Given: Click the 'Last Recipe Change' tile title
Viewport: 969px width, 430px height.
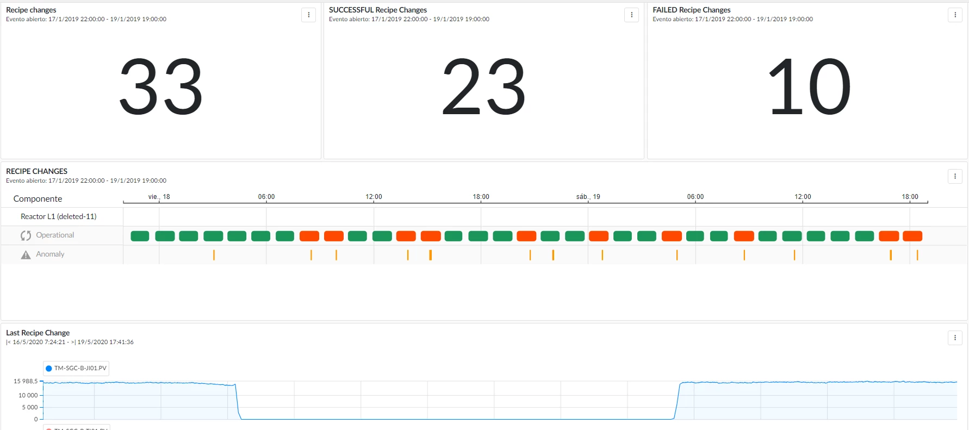Looking at the screenshot, I should point(38,333).
